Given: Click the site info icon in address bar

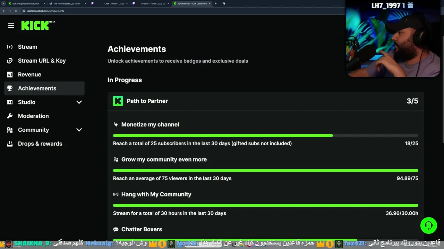Looking at the screenshot, I should click(x=24, y=11).
